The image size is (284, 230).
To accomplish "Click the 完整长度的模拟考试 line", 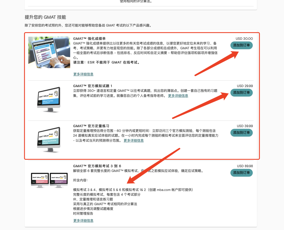I will pos(107,194).
